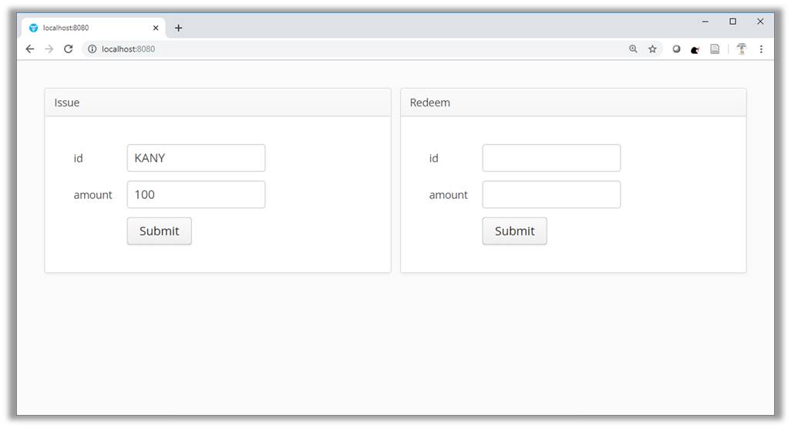Click the empty Redeem id field

[551, 158]
